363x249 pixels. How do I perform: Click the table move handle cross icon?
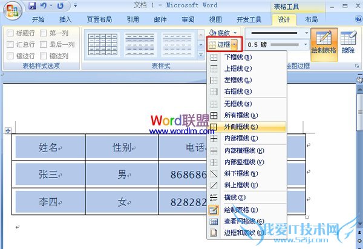pos(8,130)
